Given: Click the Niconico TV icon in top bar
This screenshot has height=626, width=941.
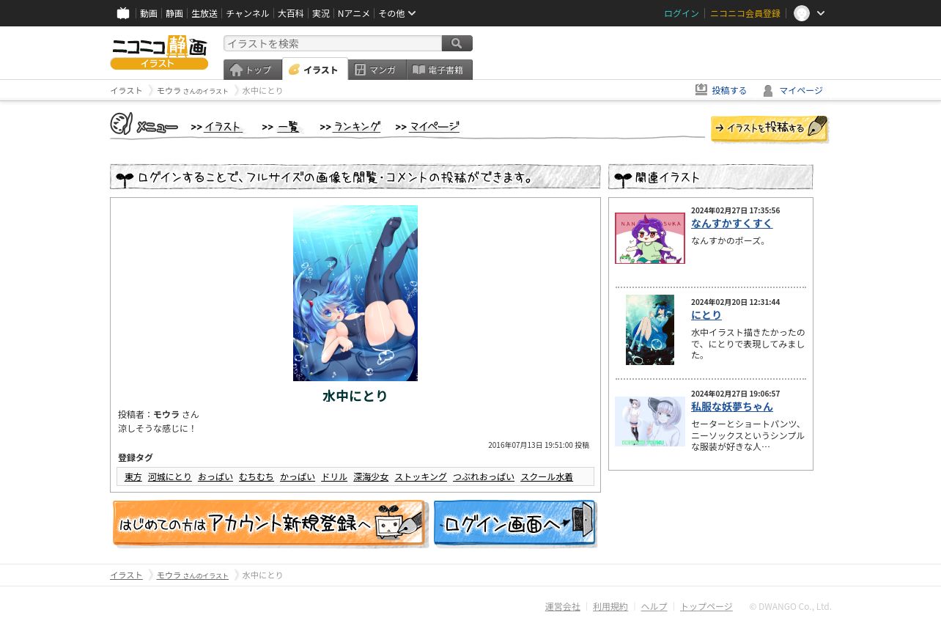Looking at the screenshot, I should tap(123, 13).
